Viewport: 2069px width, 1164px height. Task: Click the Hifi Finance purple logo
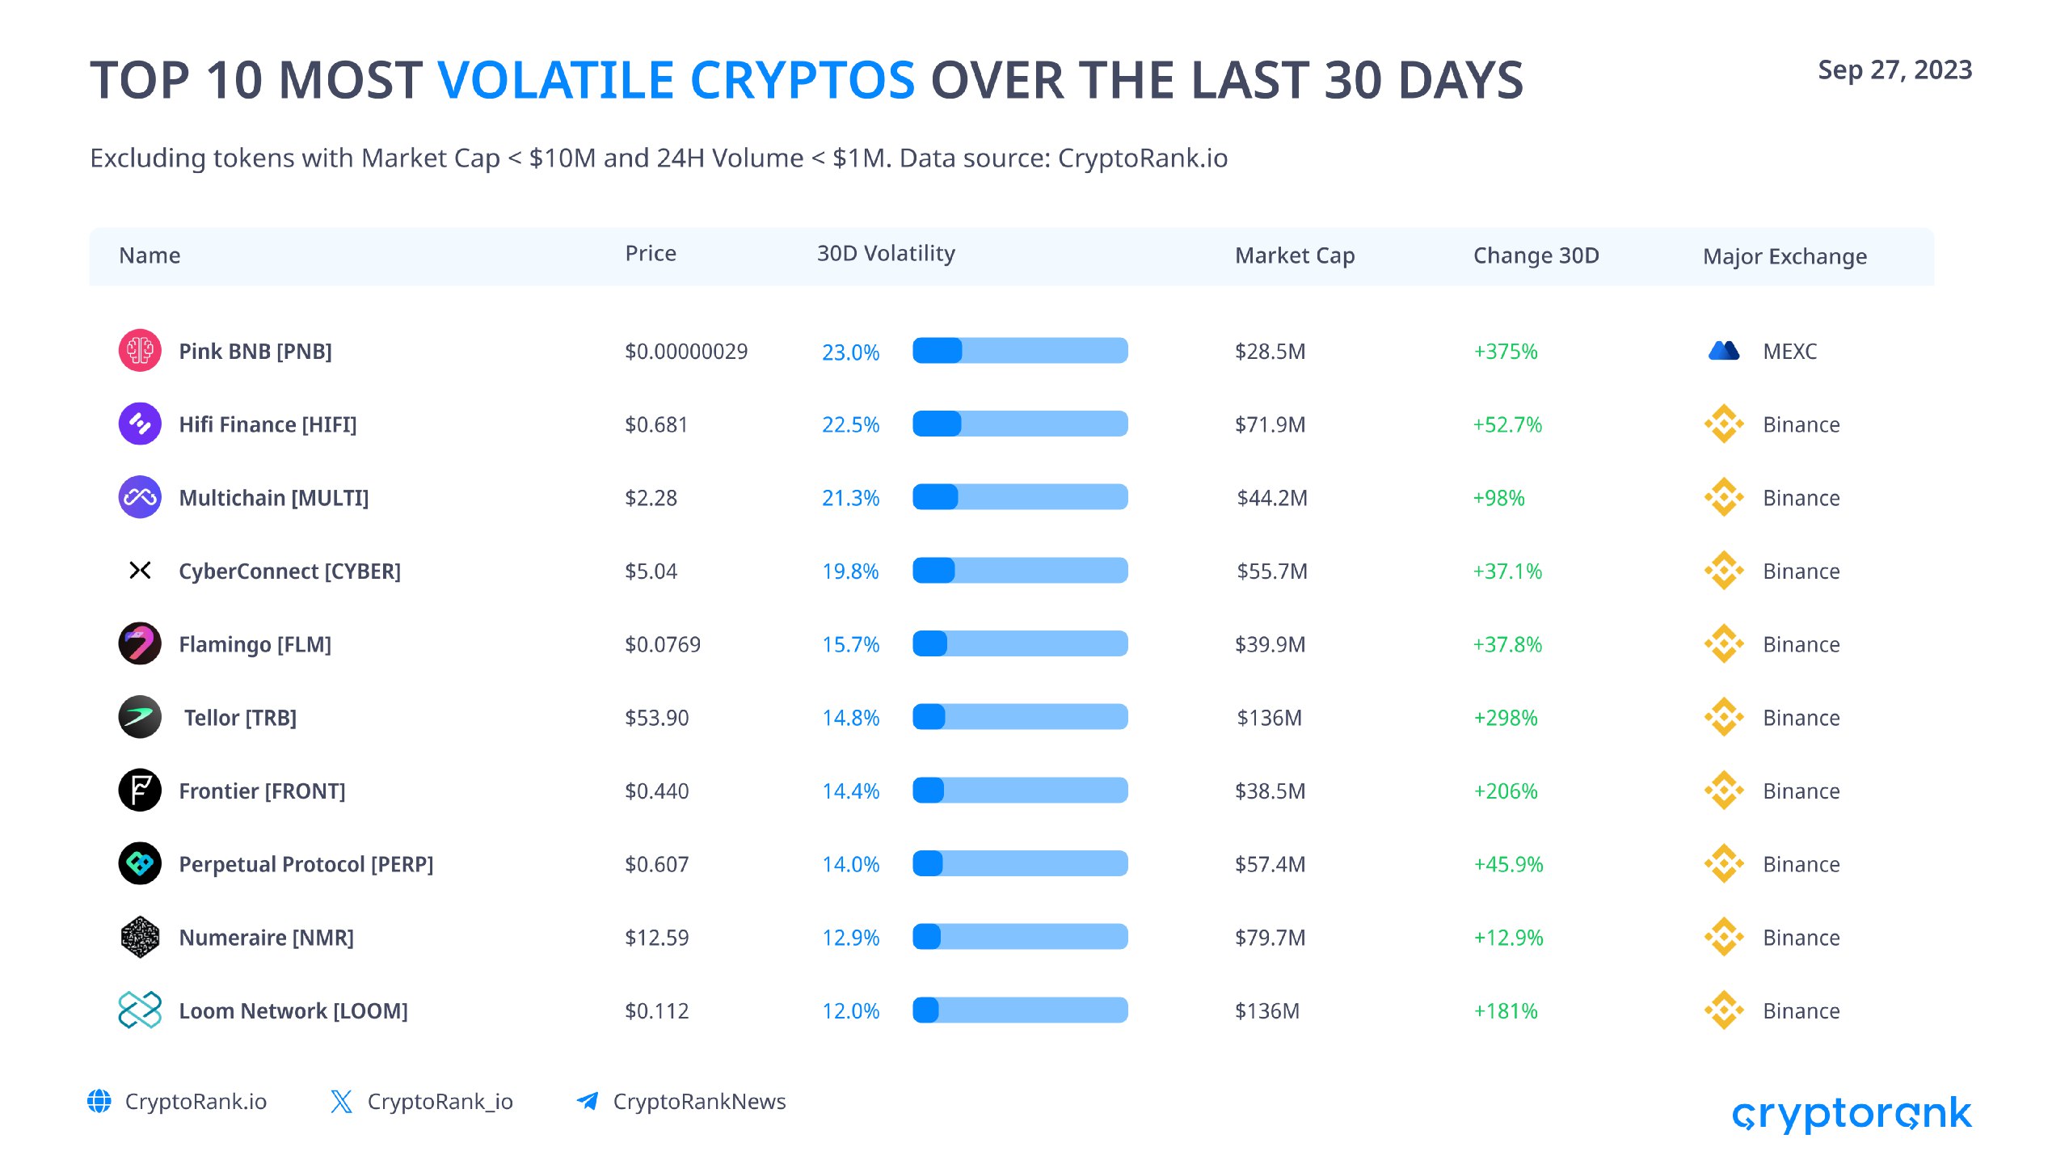coord(140,424)
